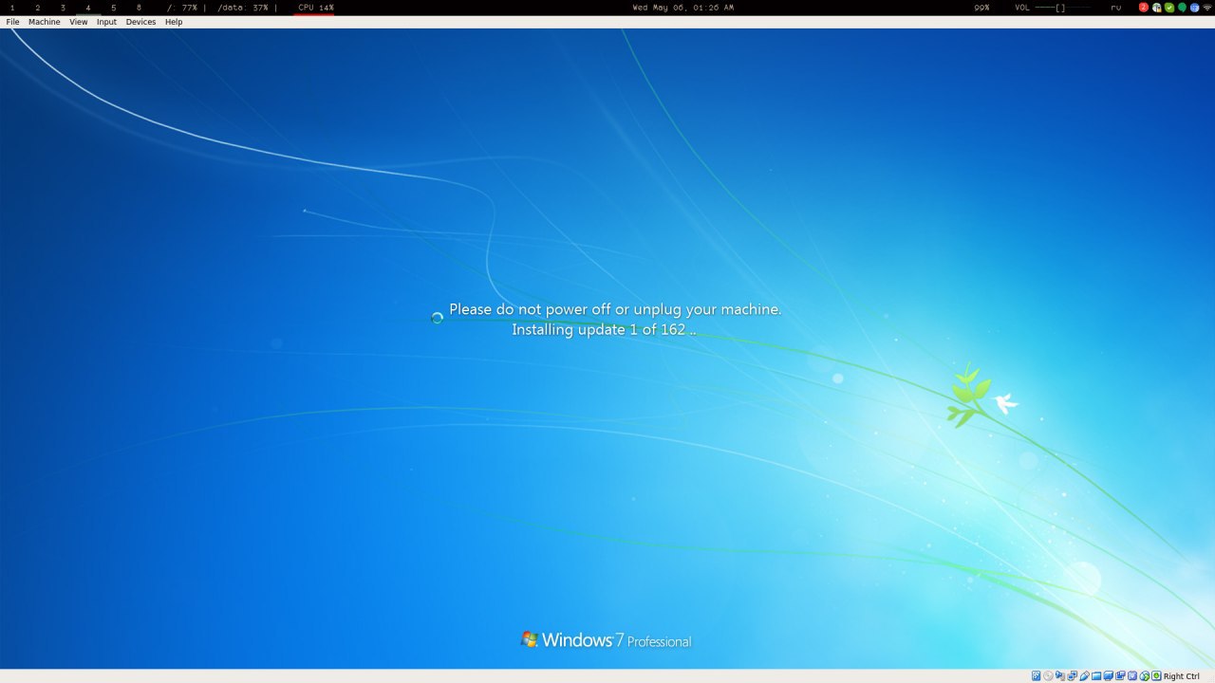Adjust the VOL volume slider handle
The height and width of the screenshot is (683, 1215).
pyautogui.click(x=1060, y=8)
